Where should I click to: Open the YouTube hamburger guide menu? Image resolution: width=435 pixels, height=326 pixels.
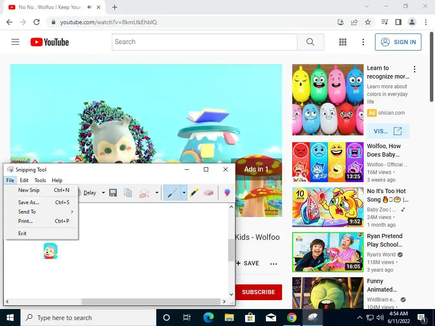tap(15, 42)
